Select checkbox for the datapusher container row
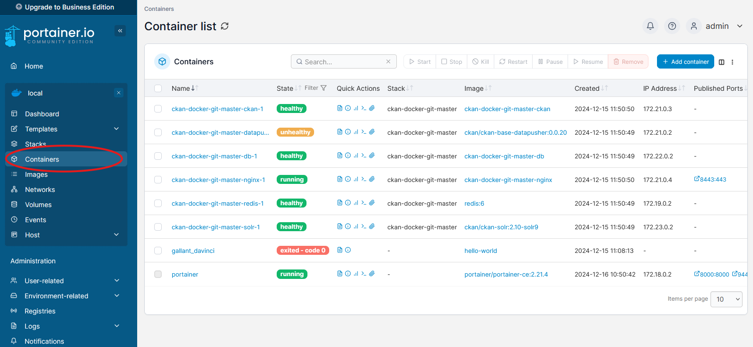 coord(158,132)
